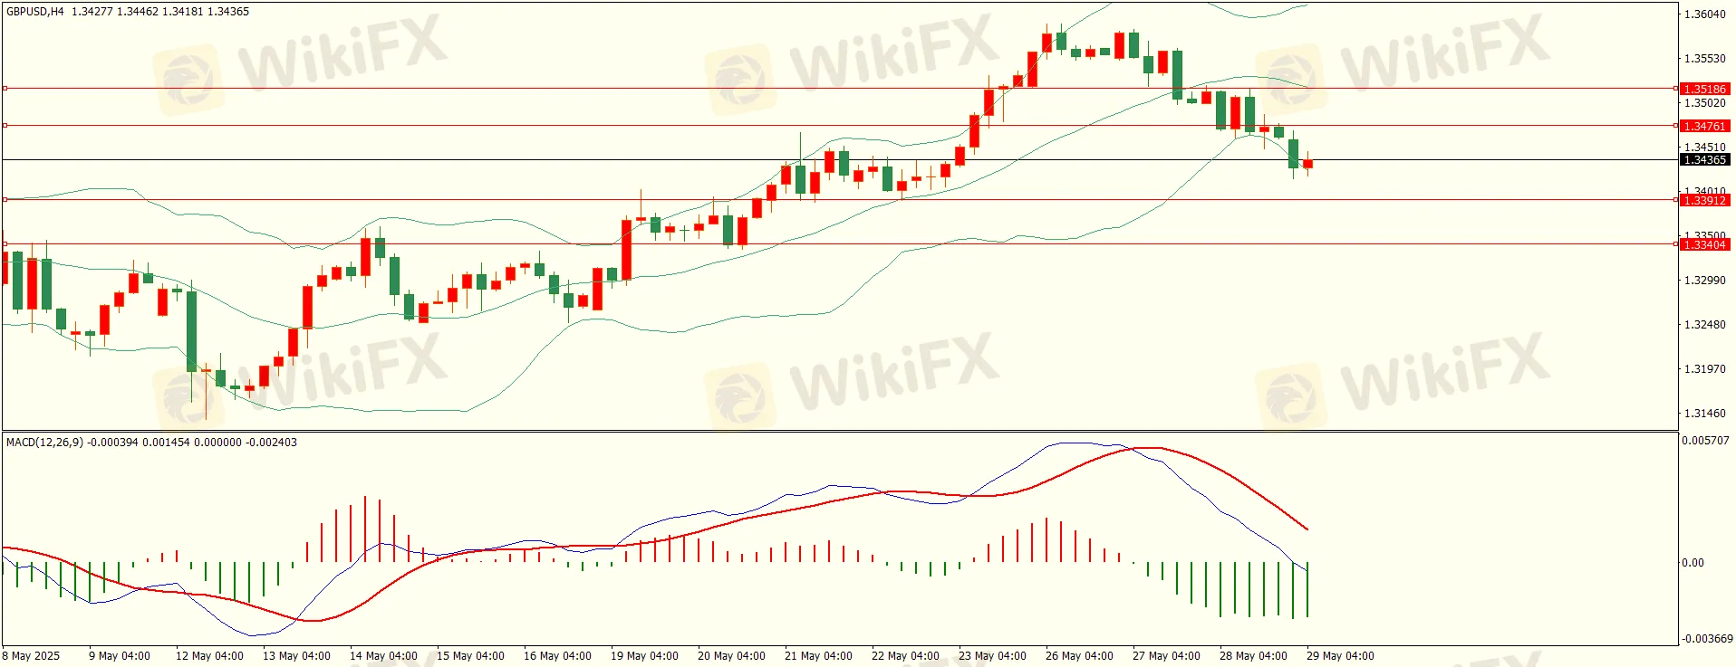Click the 8 May 2025 date label
The height and width of the screenshot is (667, 1736).
(32, 656)
